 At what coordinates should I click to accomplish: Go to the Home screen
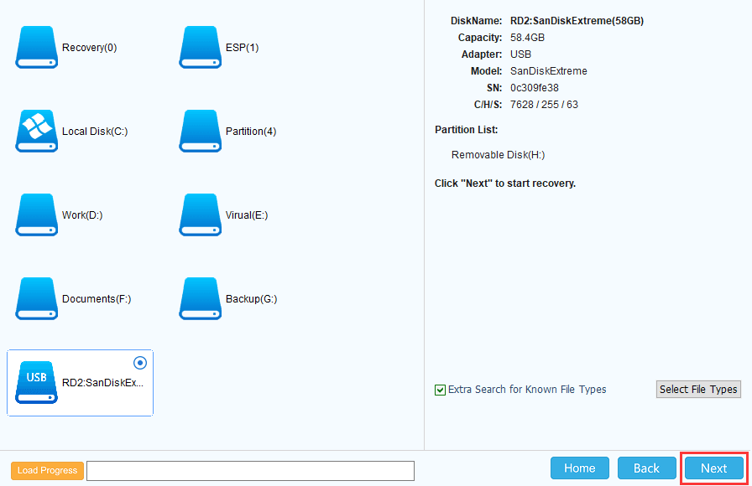coord(579,468)
